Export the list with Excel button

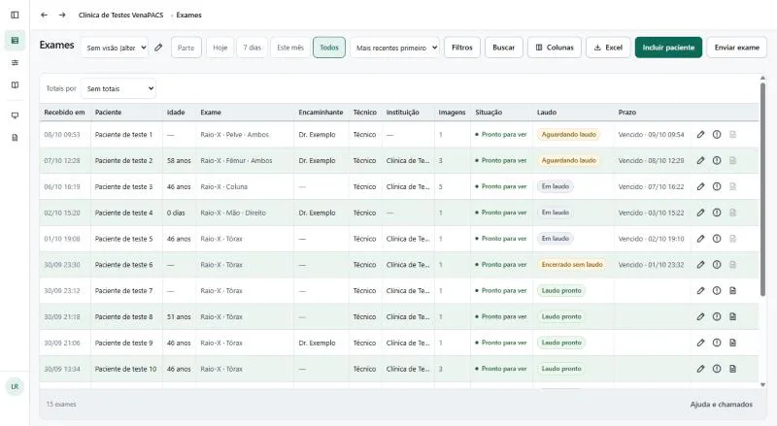tap(609, 48)
